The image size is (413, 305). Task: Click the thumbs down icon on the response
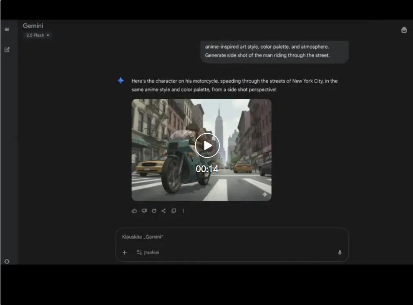point(144,211)
